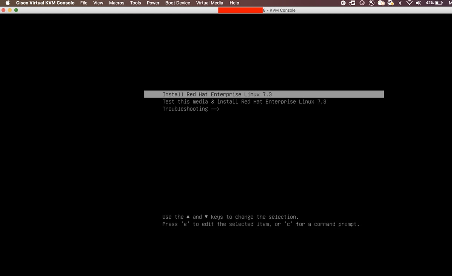The height and width of the screenshot is (276, 452).
Task: Click the Bluetooth status icon
Action: tap(400, 3)
